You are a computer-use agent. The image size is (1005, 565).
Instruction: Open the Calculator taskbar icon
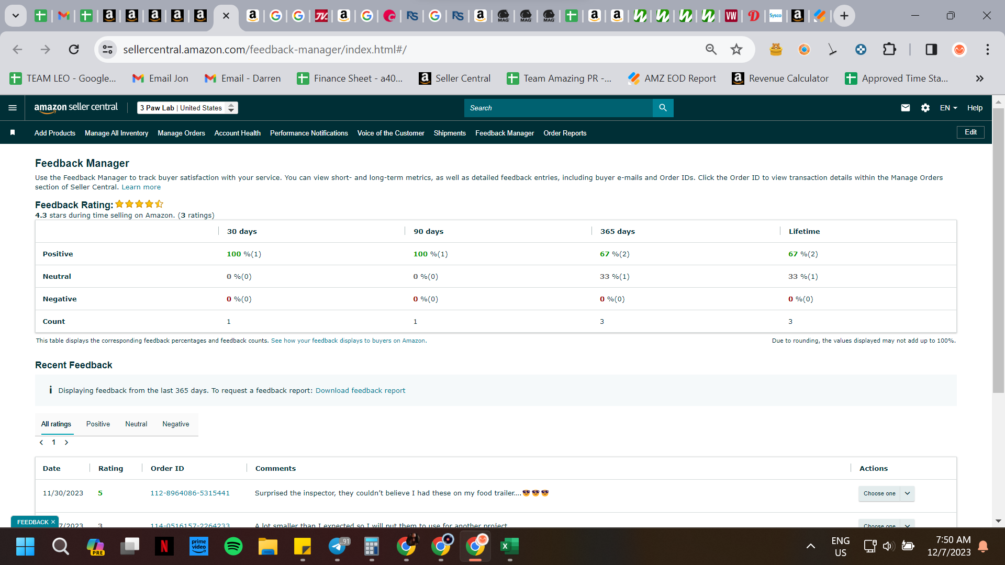coord(372,546)
